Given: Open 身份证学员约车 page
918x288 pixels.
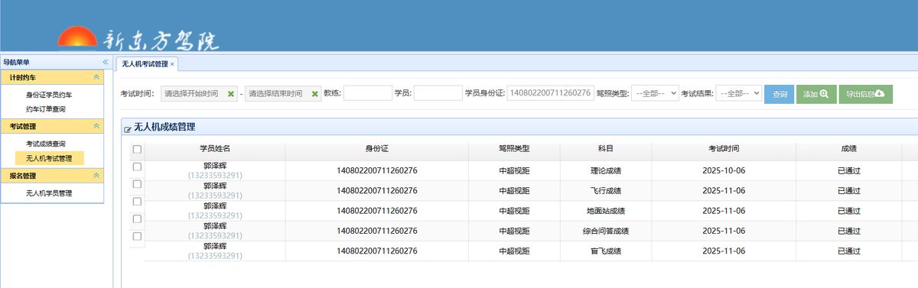Looking at the screenshot, I should pyautogui.click(x=49, y=95).
